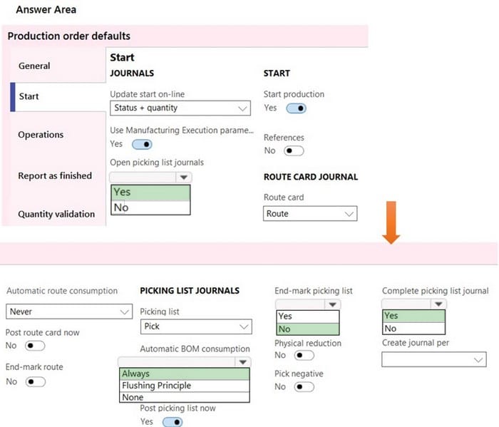Open the General tab
Image resolution: width=499 pixels, height=427 pixels.
click(x=34, y=66)
